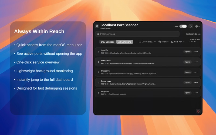Open the rapportd row more-options menu

click(x=195, y=93)
